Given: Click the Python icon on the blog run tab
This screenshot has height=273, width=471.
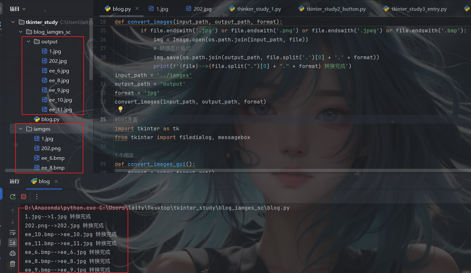Looking at the screenshot, I should point(34,181).
